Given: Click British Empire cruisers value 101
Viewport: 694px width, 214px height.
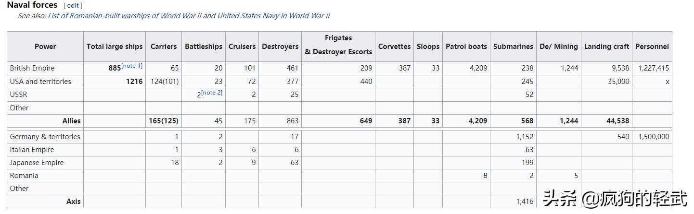Looking at the screenshot, I should [x=250, y=68].
